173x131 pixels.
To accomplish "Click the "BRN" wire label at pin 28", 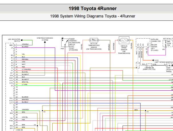I will coord(23,112).
